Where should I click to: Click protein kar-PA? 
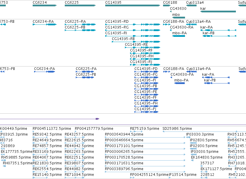pyautogui.click(x=208, y=75)
